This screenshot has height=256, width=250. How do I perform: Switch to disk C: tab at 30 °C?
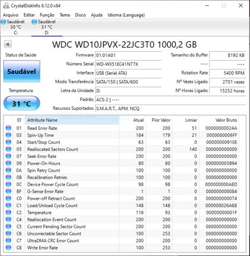(15, 27)
